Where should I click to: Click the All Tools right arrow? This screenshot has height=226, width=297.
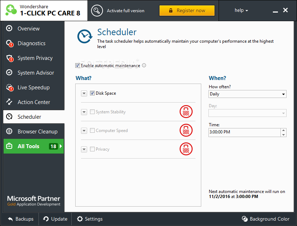point(61,146)
